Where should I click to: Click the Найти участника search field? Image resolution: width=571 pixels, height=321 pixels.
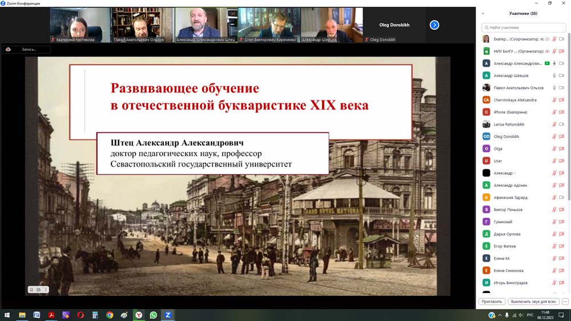pos(523,27)
